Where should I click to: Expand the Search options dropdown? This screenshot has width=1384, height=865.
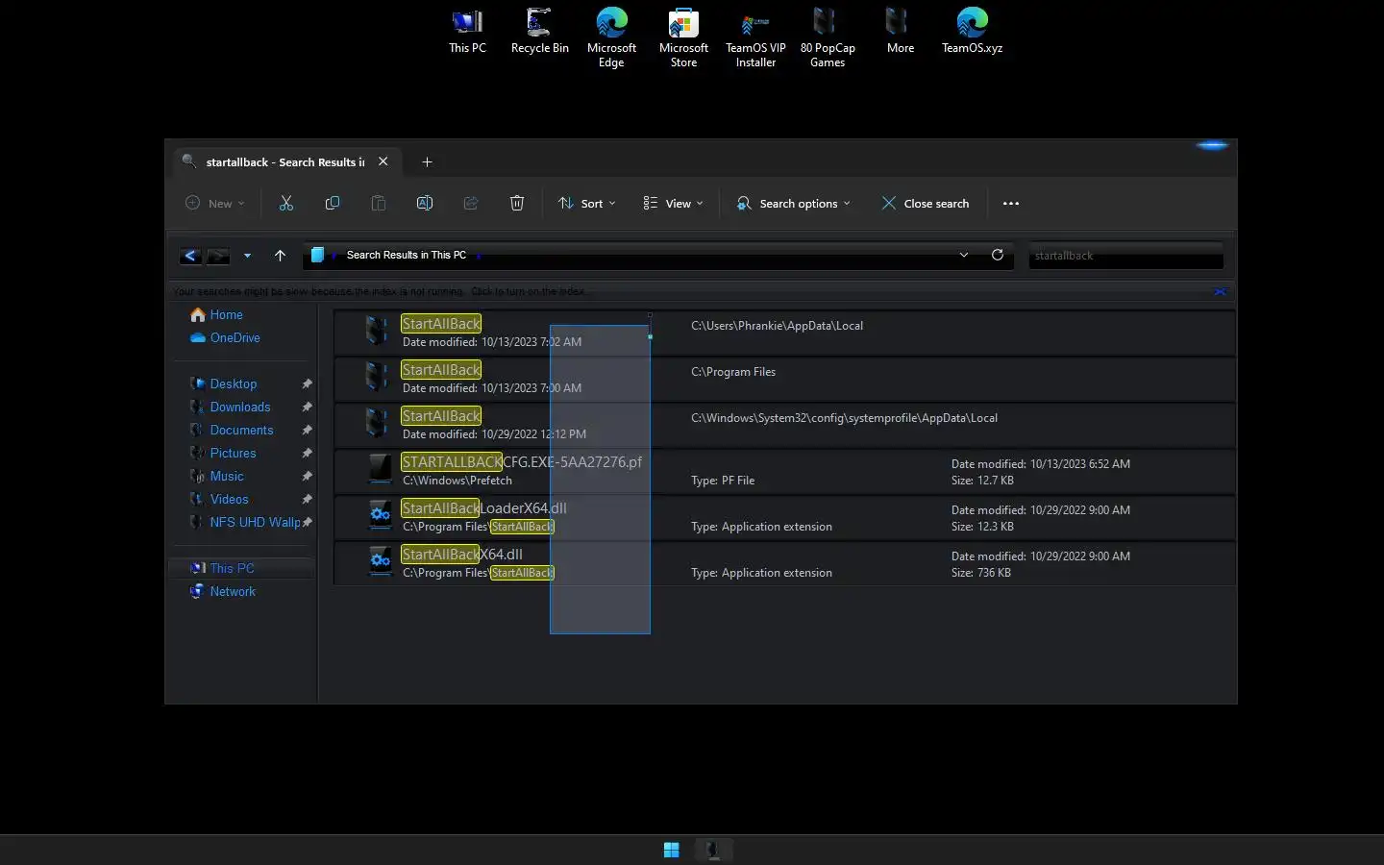pyautogui.click(x=794, y=203)
